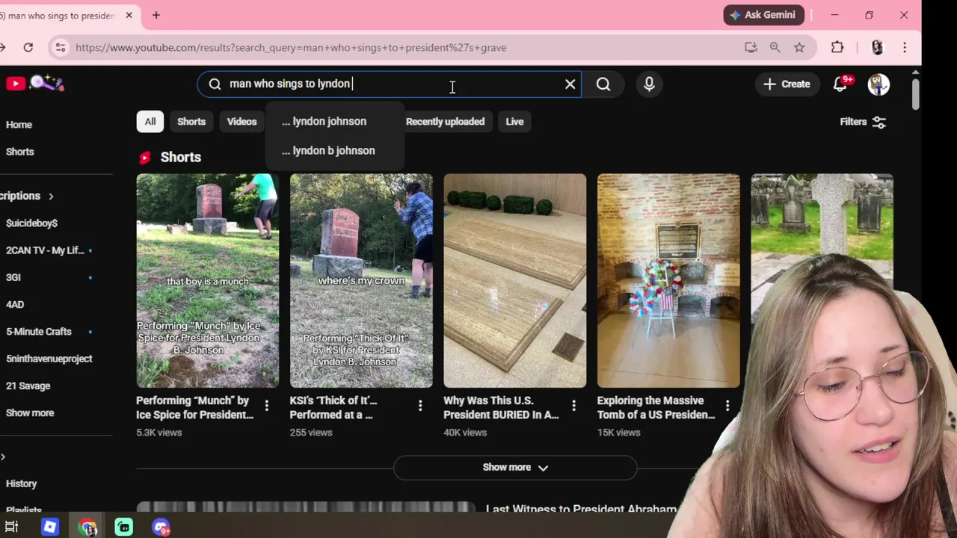Open Task View on the taskbar
This screenshot has height=538, width=957.
click(11, 528)
